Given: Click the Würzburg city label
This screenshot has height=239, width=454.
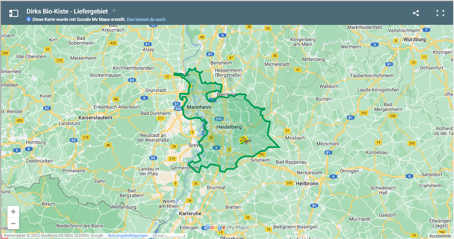Looking at the screenshot, I should click(414, 39).
